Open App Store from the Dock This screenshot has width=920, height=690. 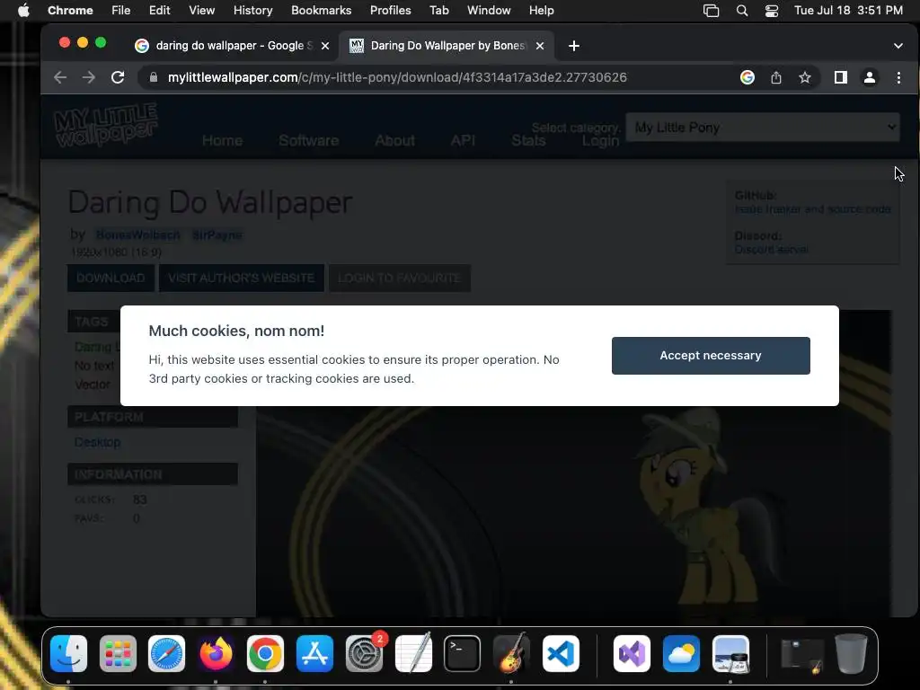[315, 654]
